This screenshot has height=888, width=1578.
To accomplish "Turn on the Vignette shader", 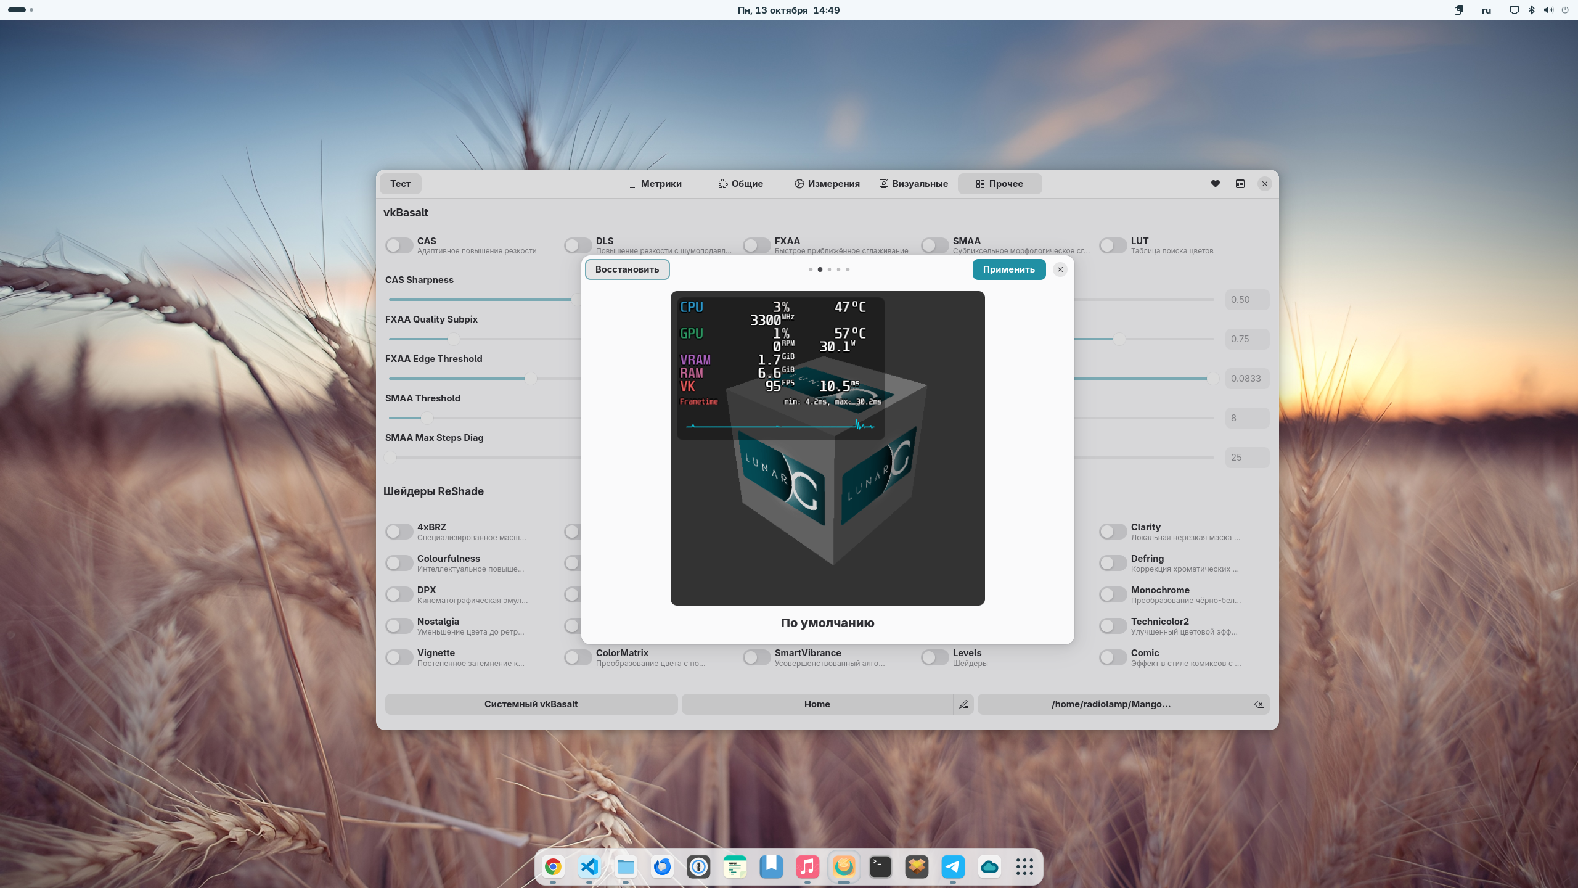I will 399,657.
